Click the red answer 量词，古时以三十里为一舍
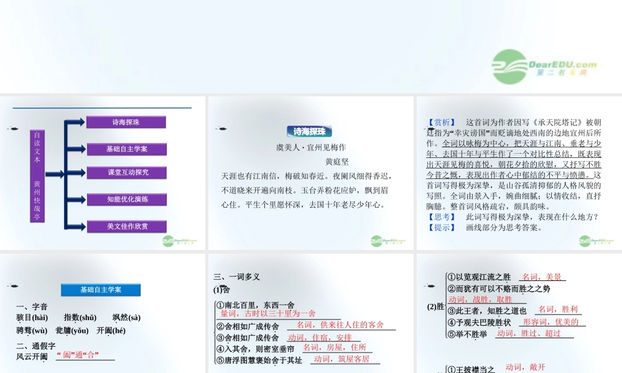622x373 pixels. pos(268,313)
